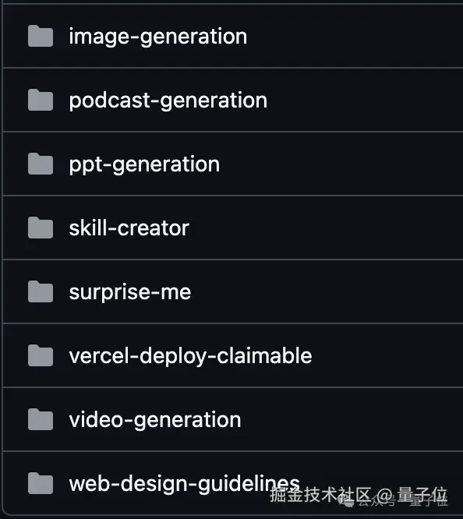Viewport: 463px width, 519px height.
Task: Open the surprise-me directory name
Action: click(x=130, y=292)
